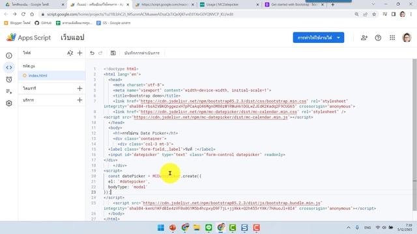
Task: Go to browser home page icon
Action: point(32,14)
